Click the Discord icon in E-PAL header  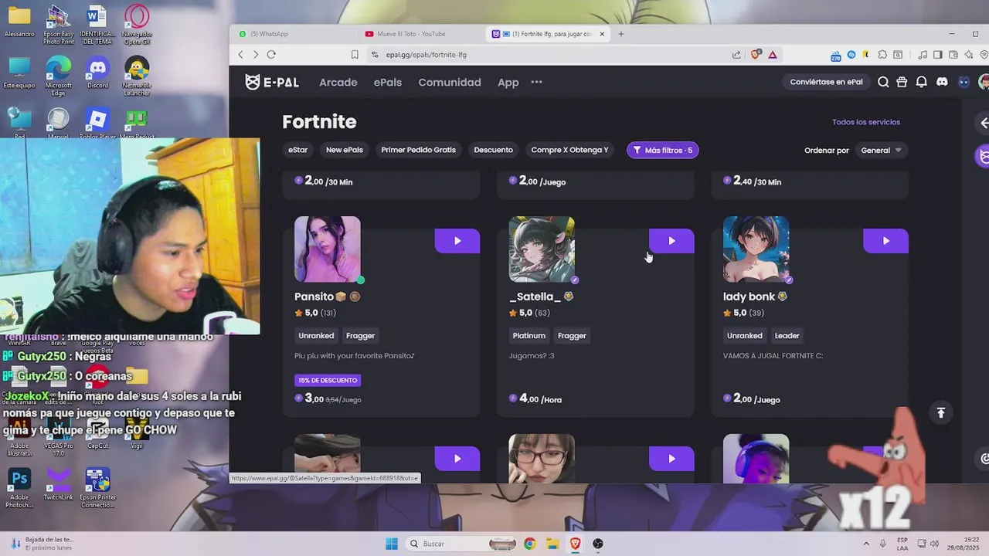[x=942, y=82]
